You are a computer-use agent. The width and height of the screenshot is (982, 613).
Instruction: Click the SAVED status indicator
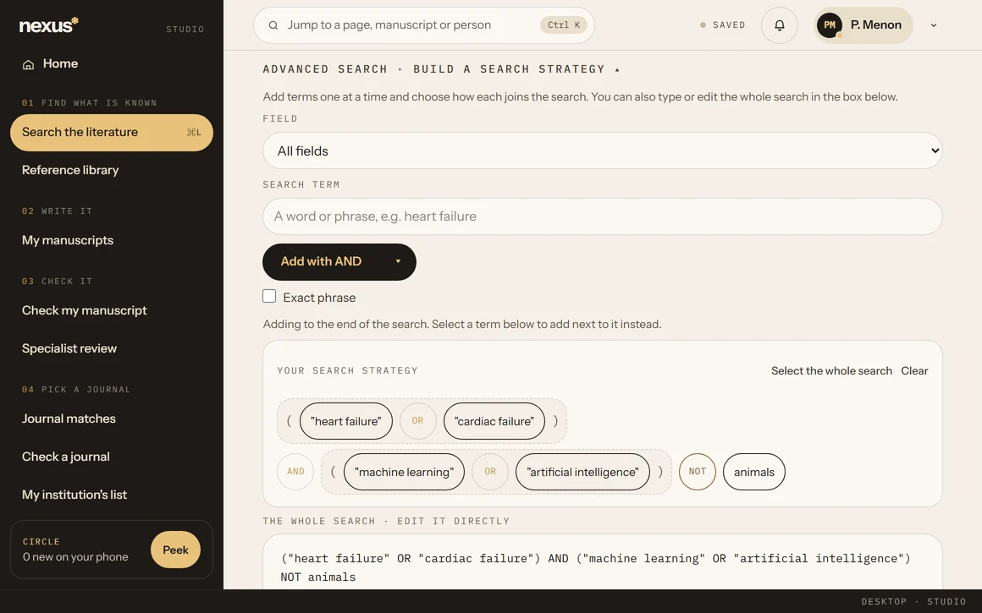[x=723, y=25]
